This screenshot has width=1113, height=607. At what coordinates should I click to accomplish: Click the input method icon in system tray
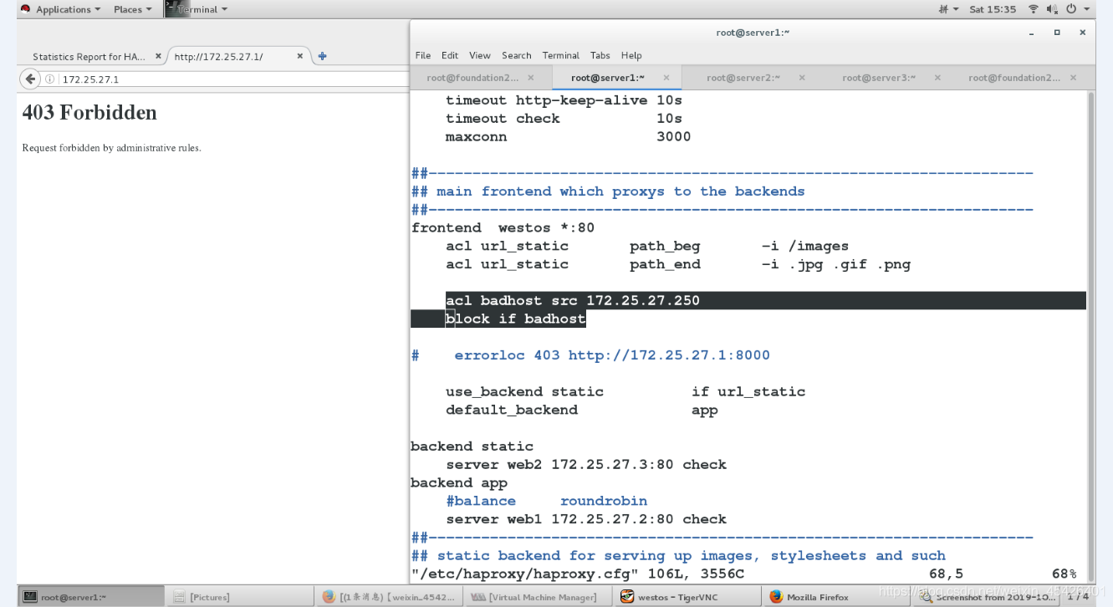(947, 9)
